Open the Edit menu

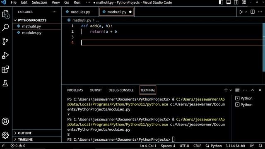24,2
